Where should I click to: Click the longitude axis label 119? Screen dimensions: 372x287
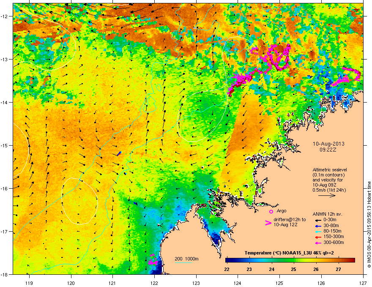coord(29,283)
